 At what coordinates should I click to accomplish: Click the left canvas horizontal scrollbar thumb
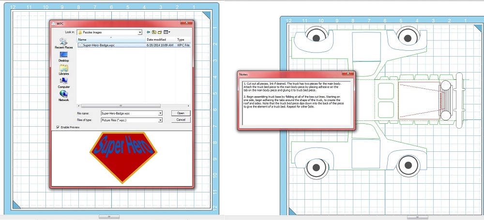[x=109, y=217]
